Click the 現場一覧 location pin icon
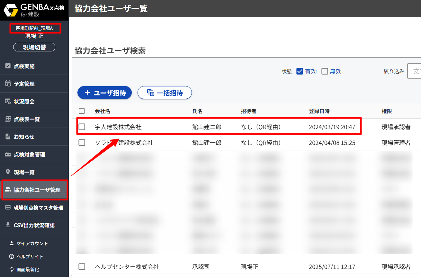This screenshot has width=421, height=277. pos(8,172)
